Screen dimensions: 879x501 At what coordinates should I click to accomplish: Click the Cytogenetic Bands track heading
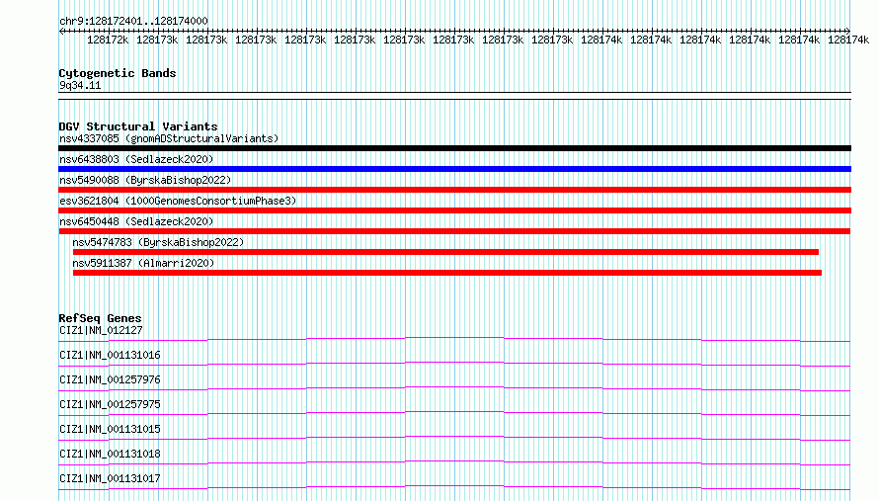pyautogui.click(x=118, y=73)
